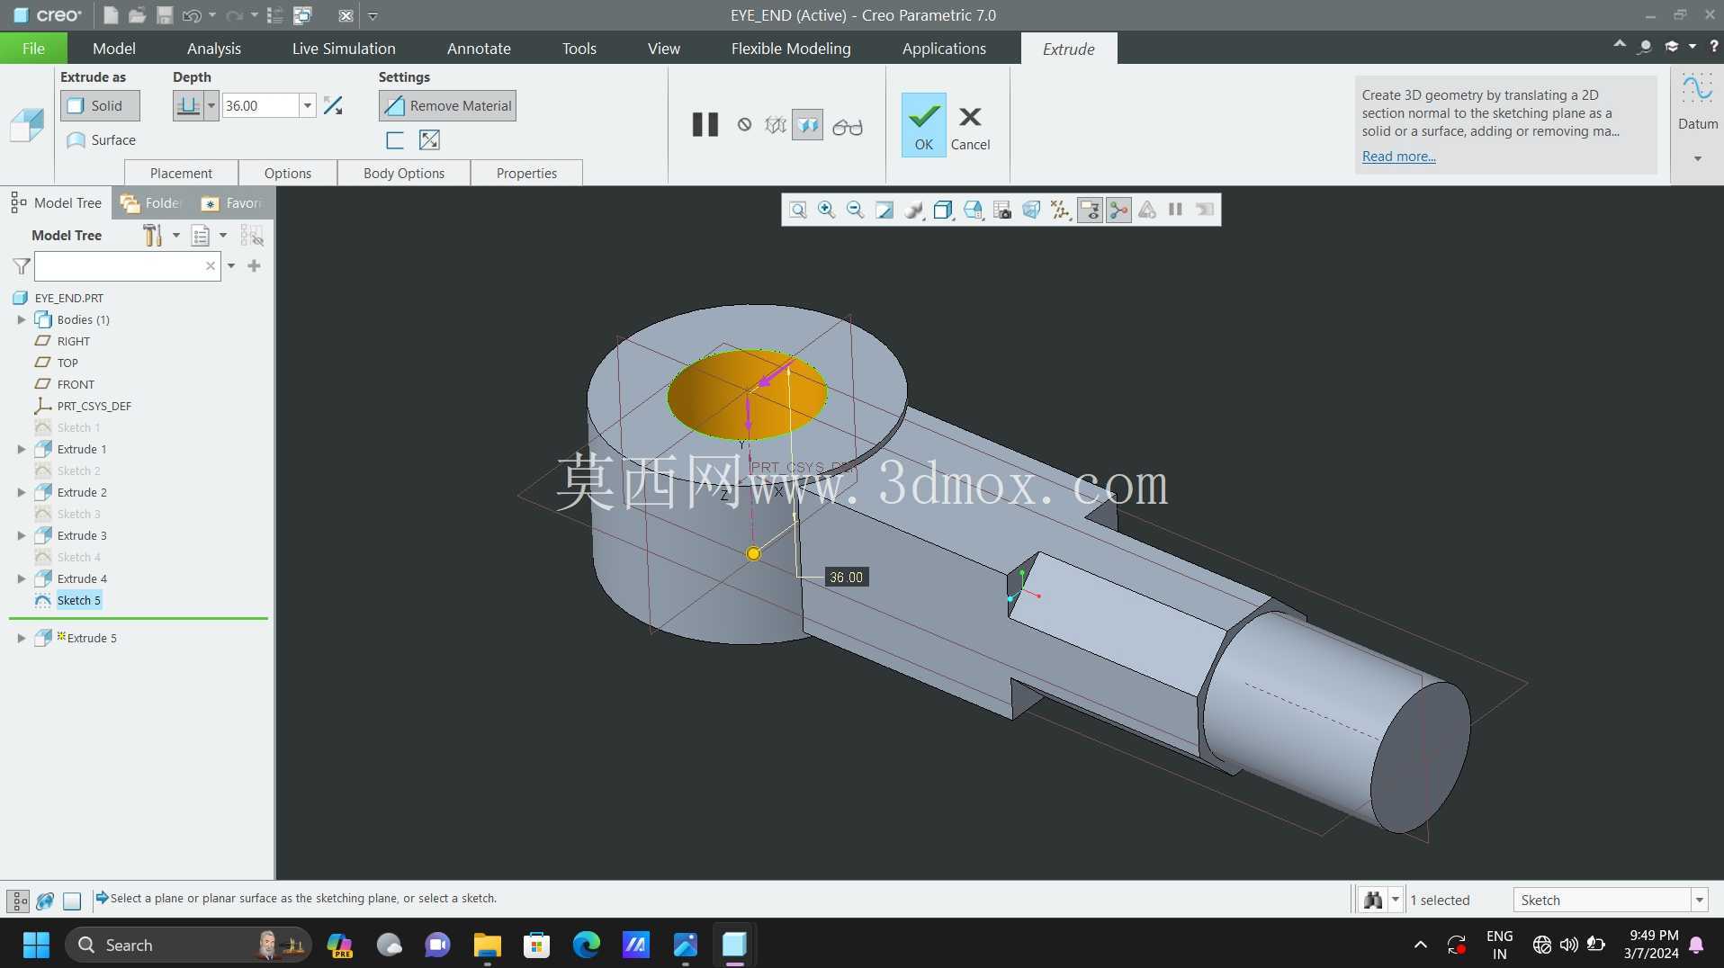The width and height of the screenshot is (1724, 968).
Task: Select the no preview icon
Action: click(x=744, y=124)
